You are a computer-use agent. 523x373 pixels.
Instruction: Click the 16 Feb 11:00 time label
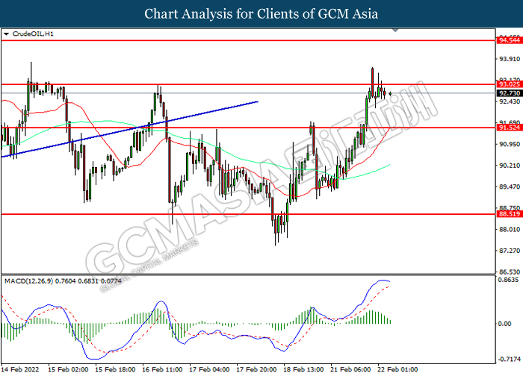tap(162, 369)
